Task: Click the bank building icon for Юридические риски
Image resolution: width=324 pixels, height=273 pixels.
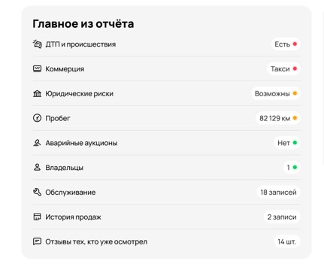Action: point(37,93)
